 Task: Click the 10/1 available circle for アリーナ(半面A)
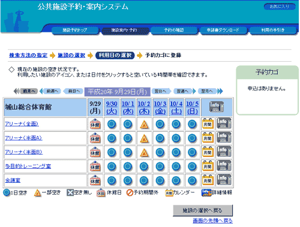(x=128, y=138)
